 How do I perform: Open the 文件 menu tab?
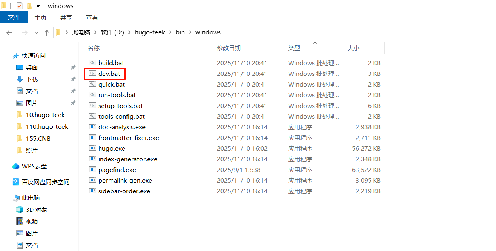tap(14, 17)
